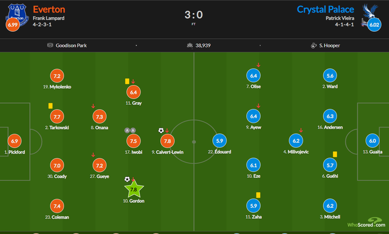This screenshot has width=389, height=234.
Task: Open the Everton team name link
Action: (49, 9)
